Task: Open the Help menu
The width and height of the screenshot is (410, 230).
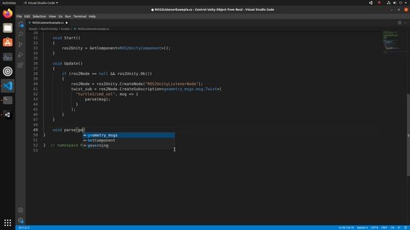Action: [92, 17]
